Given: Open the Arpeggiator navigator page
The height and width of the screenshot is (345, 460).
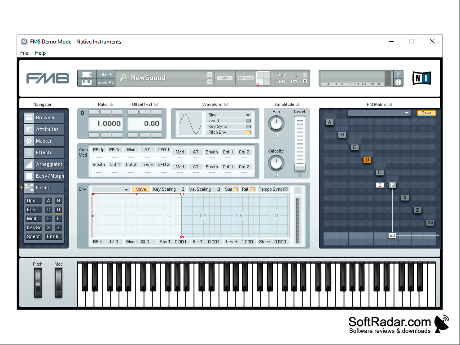Looking at the screenshot, I should [x=44, y=164].
